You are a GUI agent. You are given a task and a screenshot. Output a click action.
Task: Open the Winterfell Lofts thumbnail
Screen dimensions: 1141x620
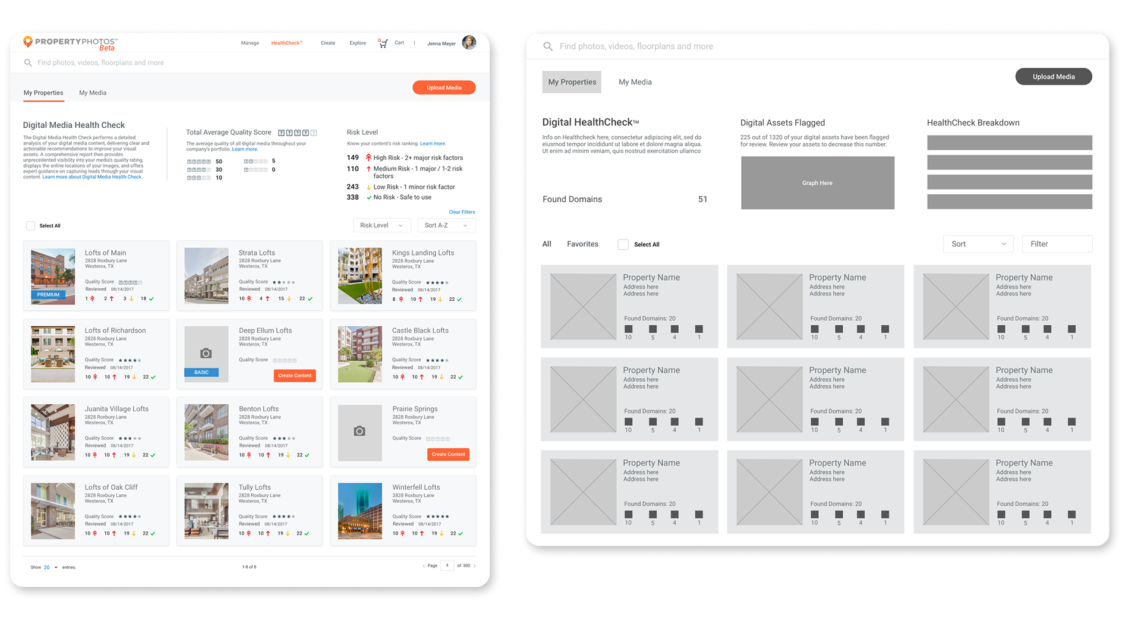click(360, 511)
